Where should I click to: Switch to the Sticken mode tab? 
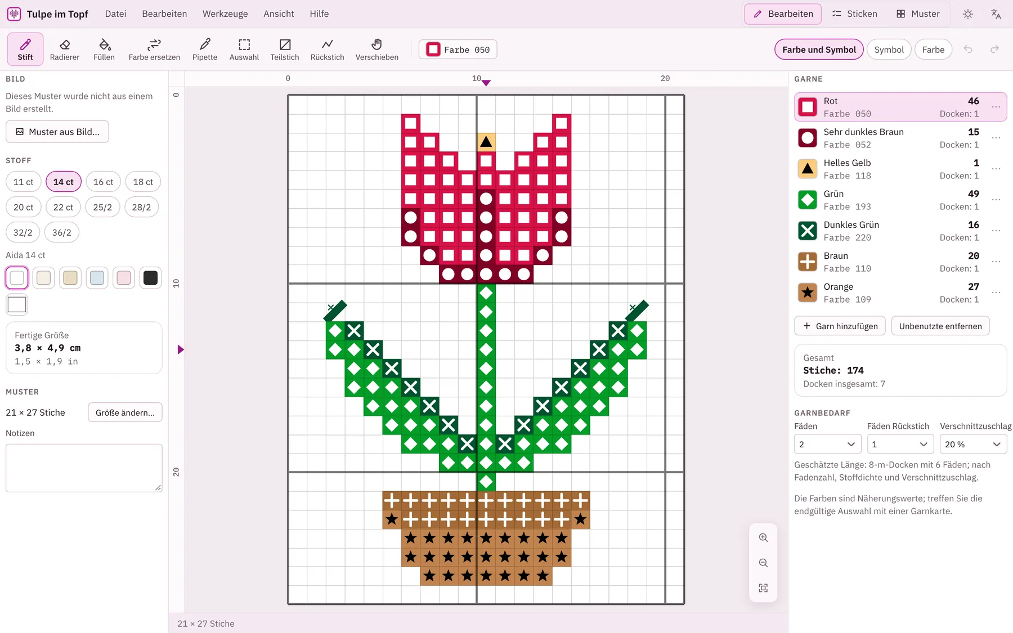click(854, 14)
